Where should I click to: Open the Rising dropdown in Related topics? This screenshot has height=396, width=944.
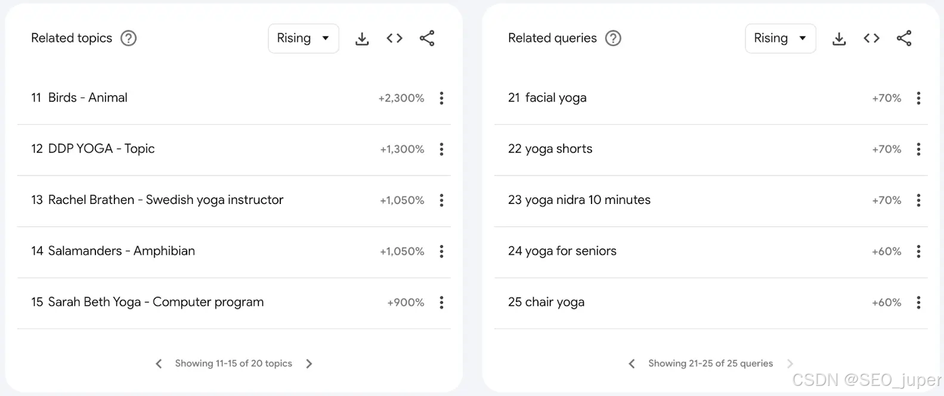coord(304,39)
